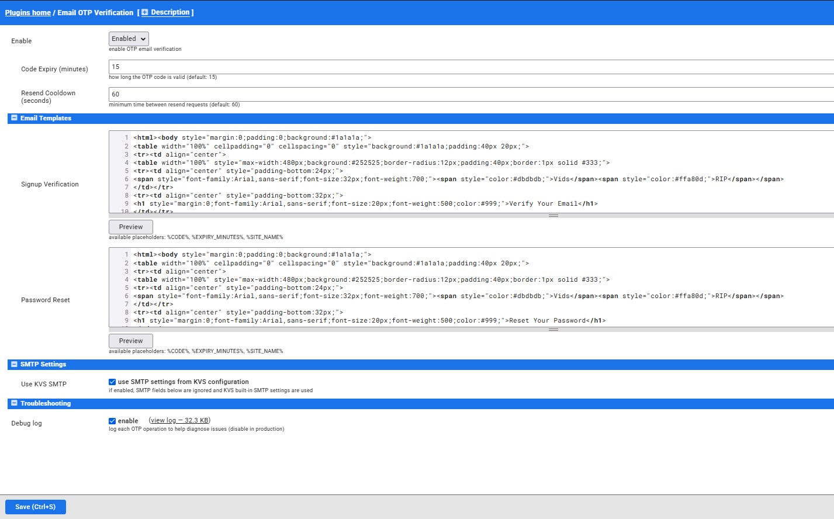
Task: Click placeholders hint under Password Reset preview
Action: coord(196,351)
